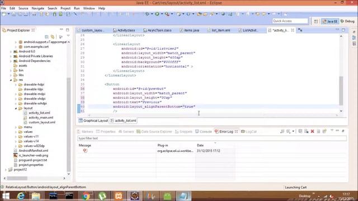Click the Export Log icon in Error Log
Screen dimensions: 358x201
(x=282, y=131)
